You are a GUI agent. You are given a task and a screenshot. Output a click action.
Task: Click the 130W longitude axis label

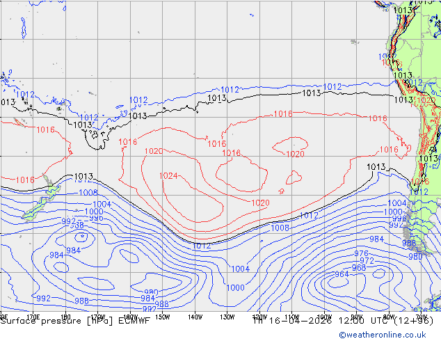[227, 317]
